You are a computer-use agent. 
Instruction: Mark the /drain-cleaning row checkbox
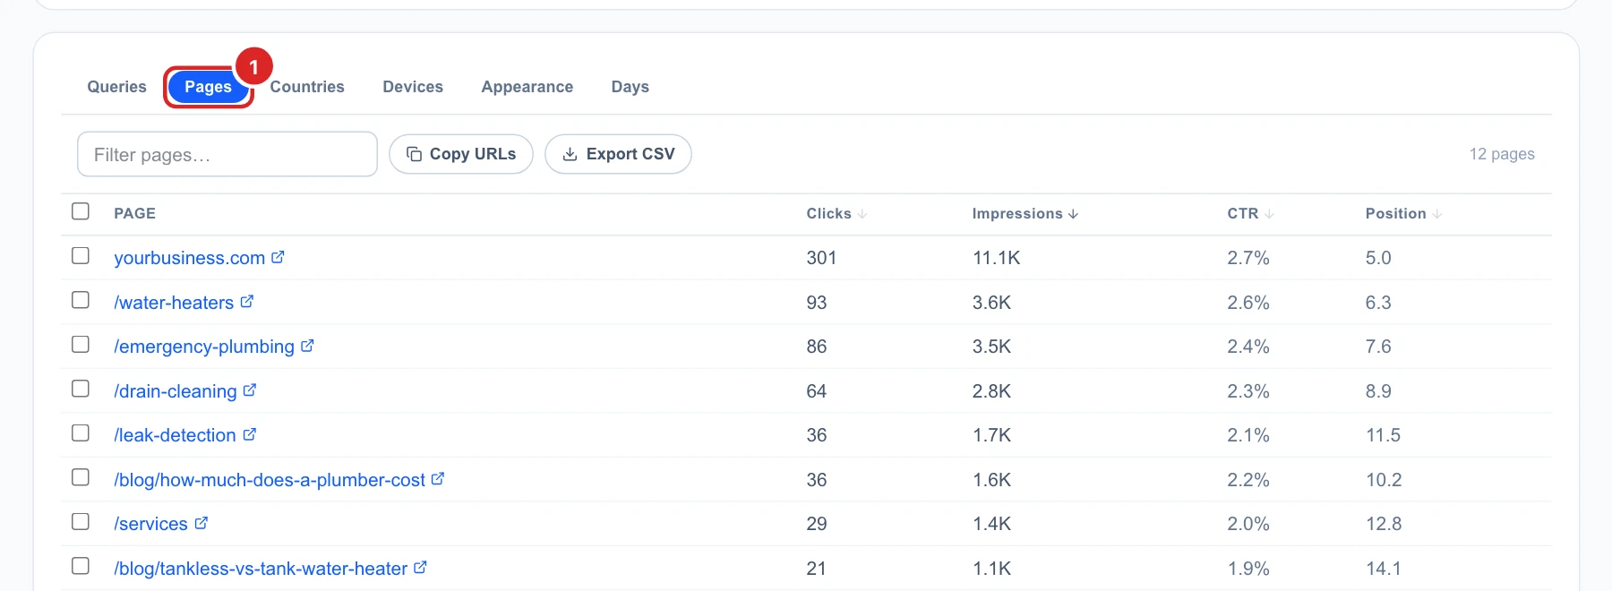[x=81, y=389]
